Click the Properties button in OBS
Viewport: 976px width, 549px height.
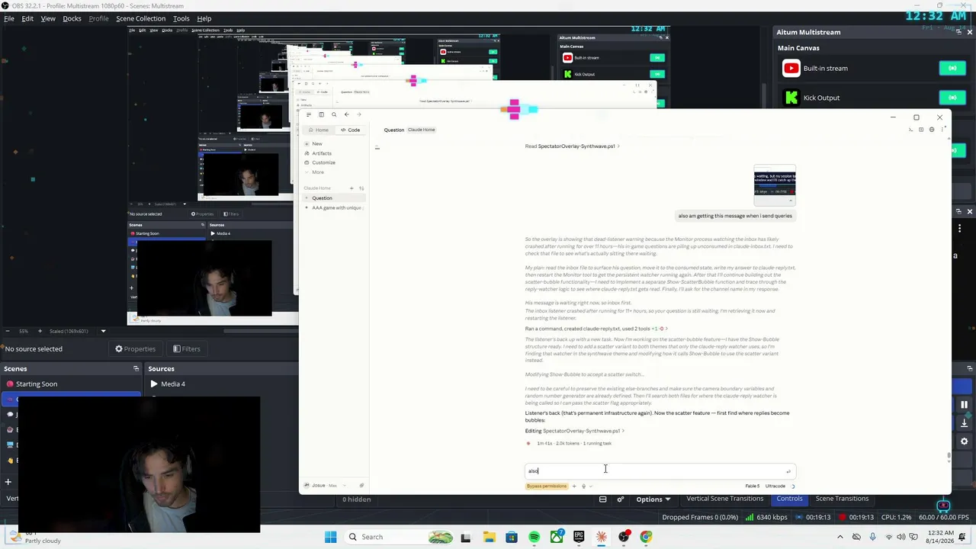click(x=135, y=349)
